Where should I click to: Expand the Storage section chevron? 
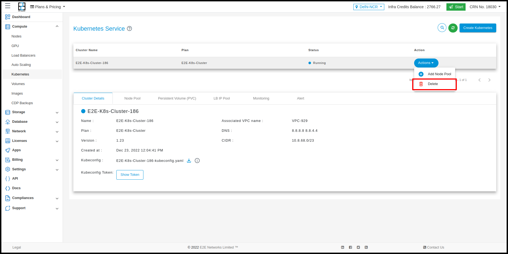click(x=57, y=113)
